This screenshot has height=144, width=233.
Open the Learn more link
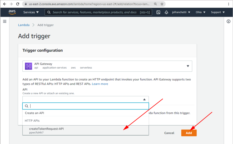100,84
